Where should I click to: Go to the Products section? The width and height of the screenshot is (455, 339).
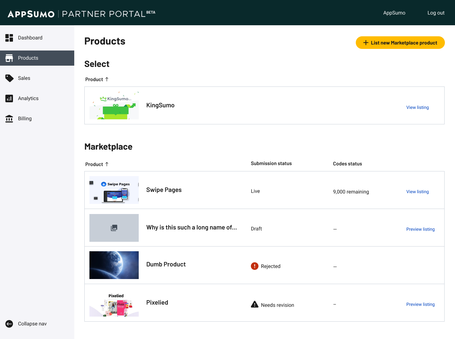click(x=37, y=58)
